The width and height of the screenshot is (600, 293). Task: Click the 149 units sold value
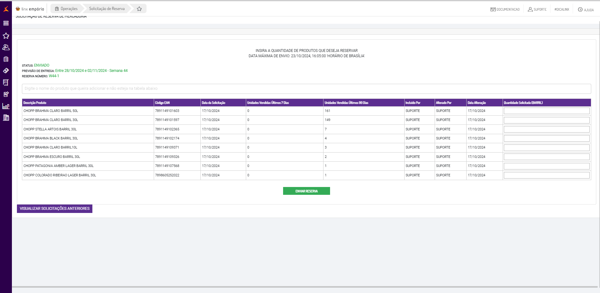328,120
